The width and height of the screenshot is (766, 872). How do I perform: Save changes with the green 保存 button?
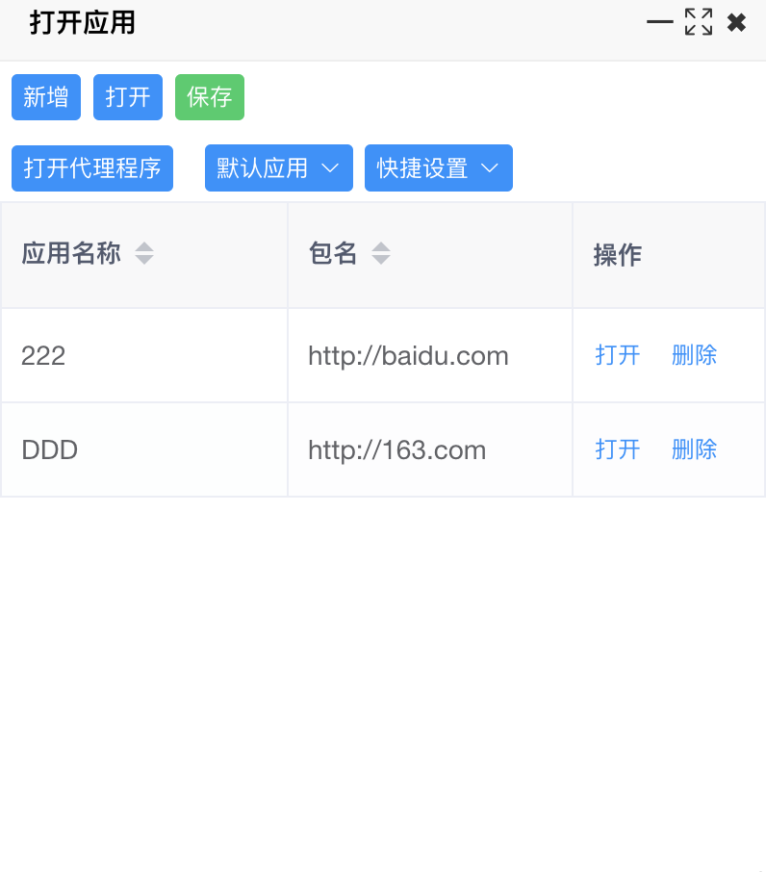tap(210, 97)
